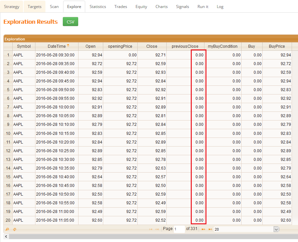The width and height of the screenshot is (298, 242).
Task: Select the 2016-06-28 09:40:00 cell
Action: [57, 72]
